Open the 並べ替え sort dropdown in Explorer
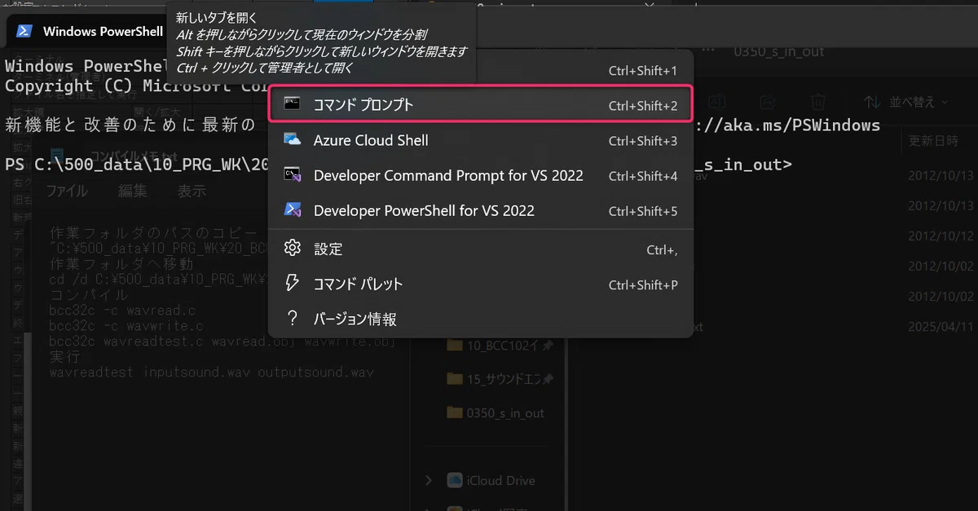 click(x=906, y=102)
